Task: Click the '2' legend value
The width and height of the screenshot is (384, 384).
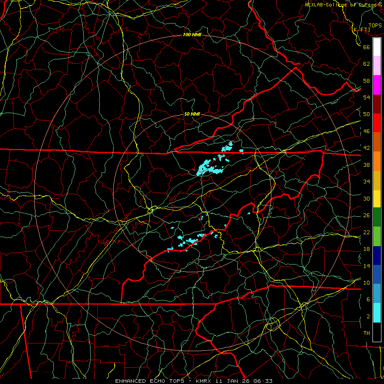Action: pyautogui.click(x=368, y=317)
